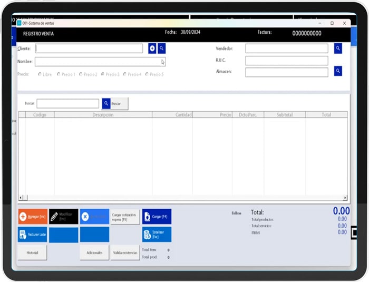Click the Cliente input field

coord(89,48)
